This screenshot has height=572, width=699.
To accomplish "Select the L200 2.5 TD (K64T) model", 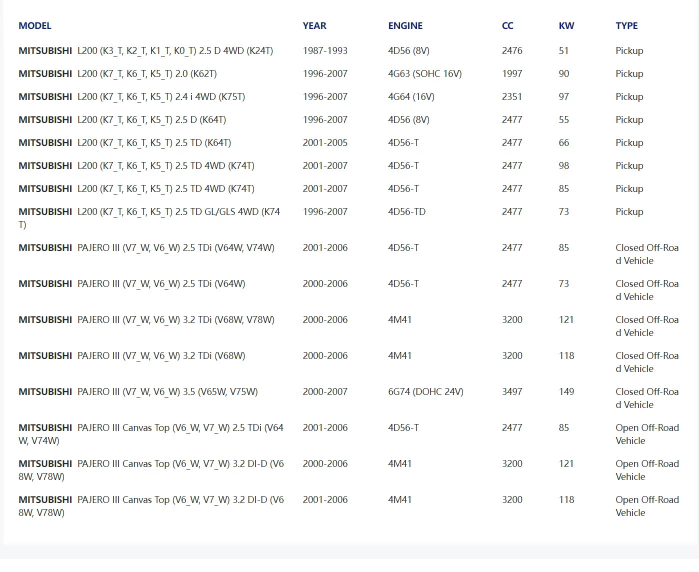I will coord(125,142).
